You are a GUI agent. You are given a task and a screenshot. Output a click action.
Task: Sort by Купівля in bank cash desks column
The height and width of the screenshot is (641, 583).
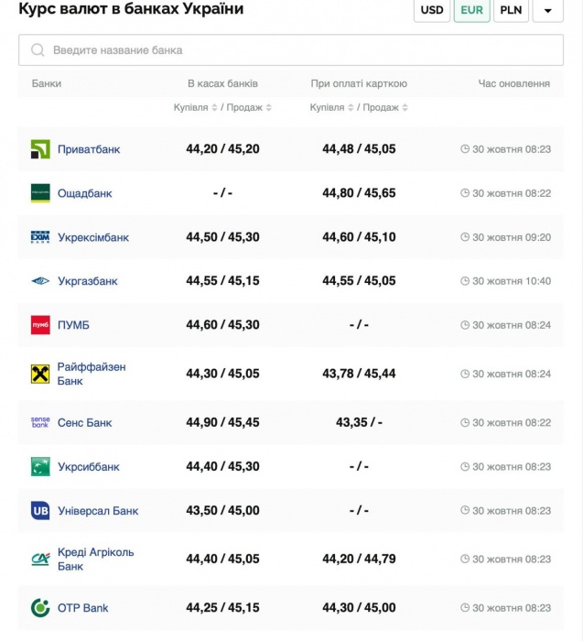pyautogui.click(x=195, y=108)
